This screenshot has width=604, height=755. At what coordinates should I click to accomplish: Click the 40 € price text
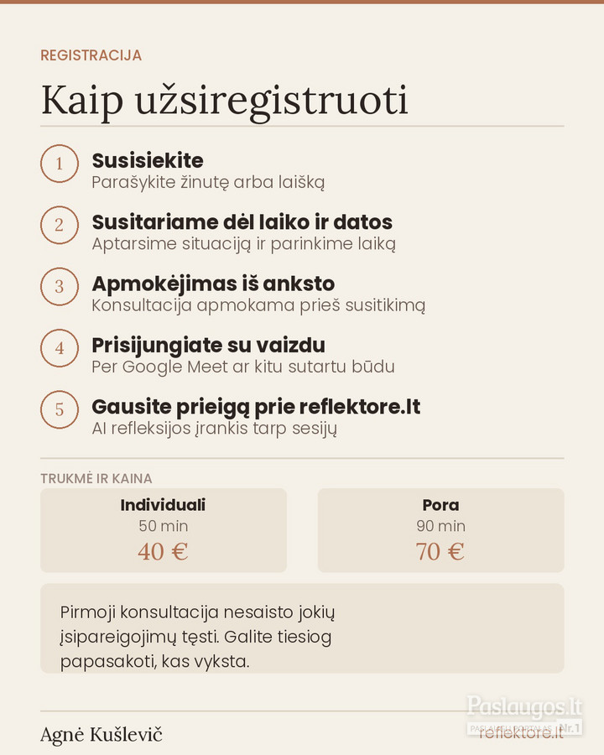pos(163,552)
